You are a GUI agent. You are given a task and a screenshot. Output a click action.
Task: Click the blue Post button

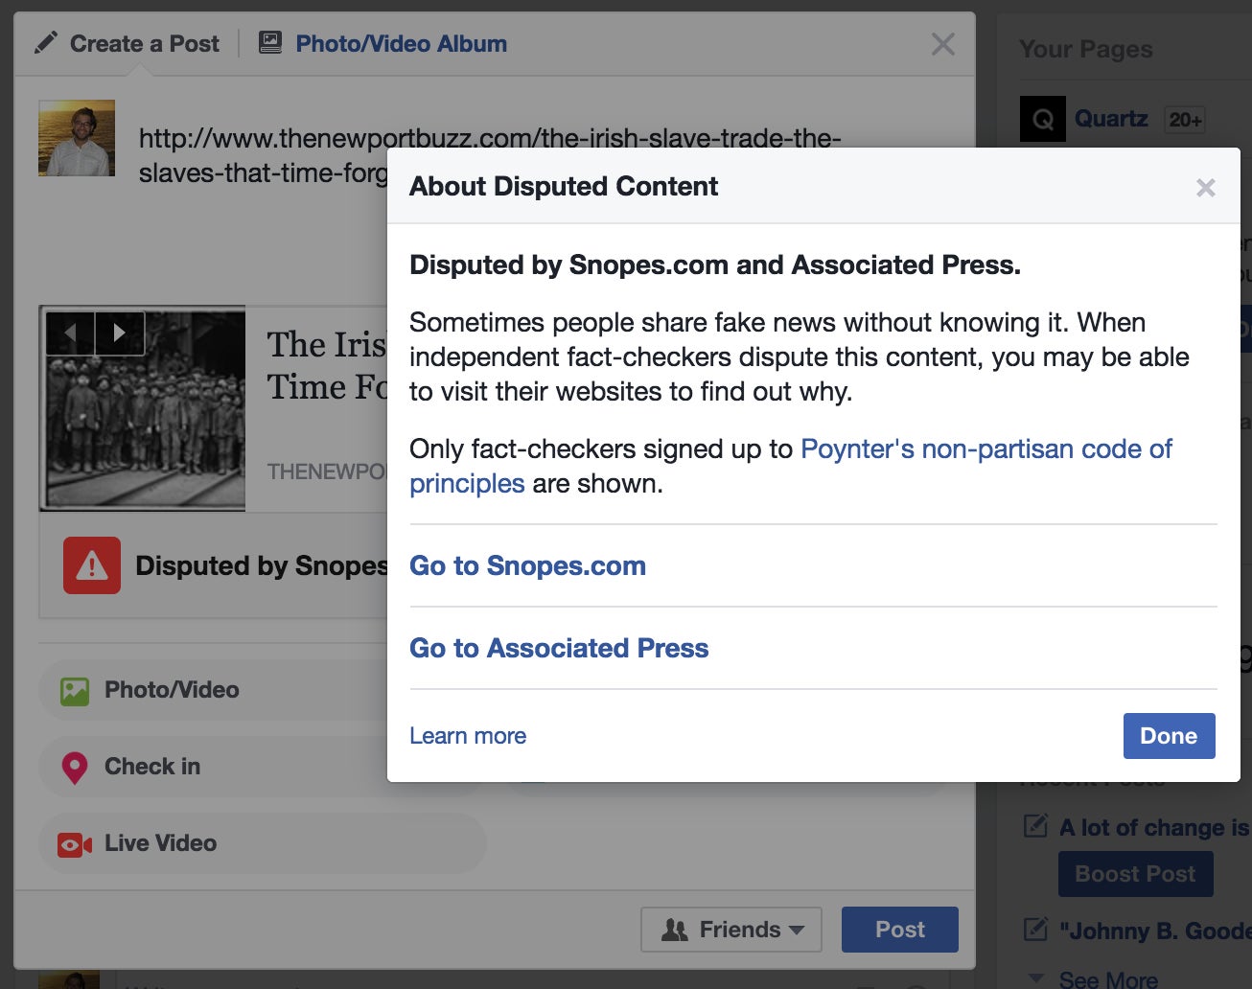(900, 930)
